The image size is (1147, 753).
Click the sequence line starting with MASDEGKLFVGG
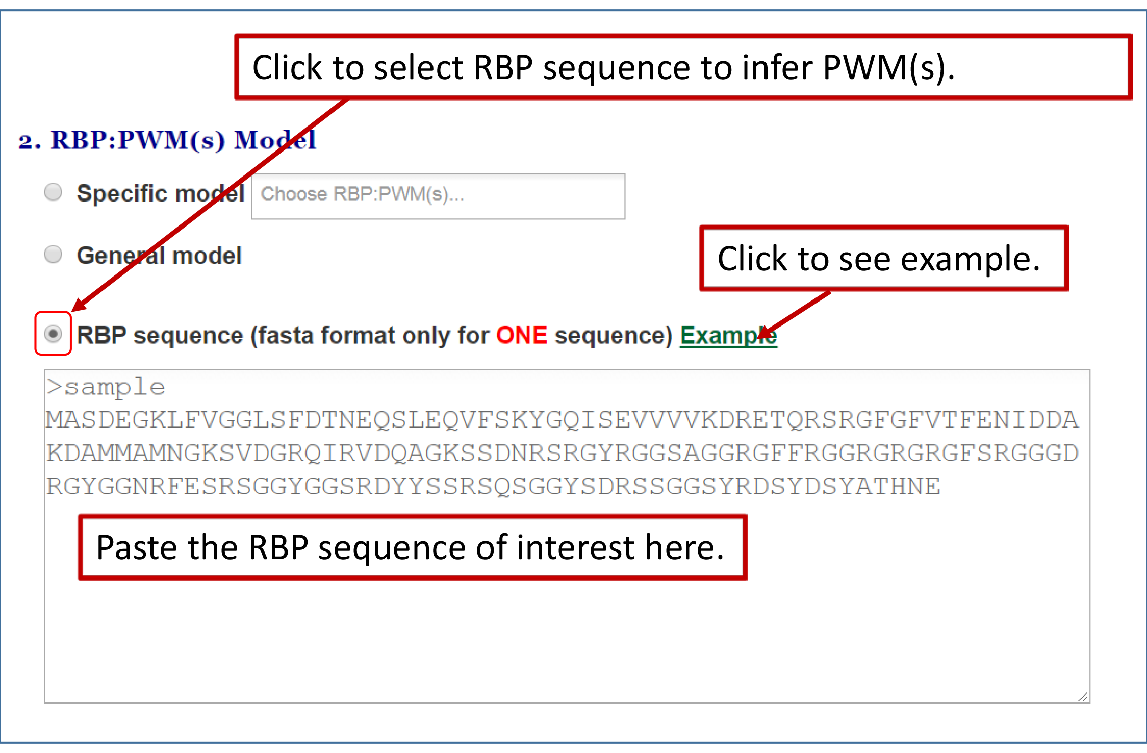click(563, 420)
